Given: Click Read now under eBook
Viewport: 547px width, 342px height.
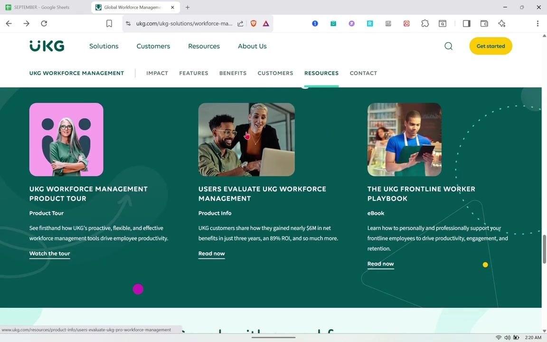Looking at the screenshot, I should coord(381,264).
